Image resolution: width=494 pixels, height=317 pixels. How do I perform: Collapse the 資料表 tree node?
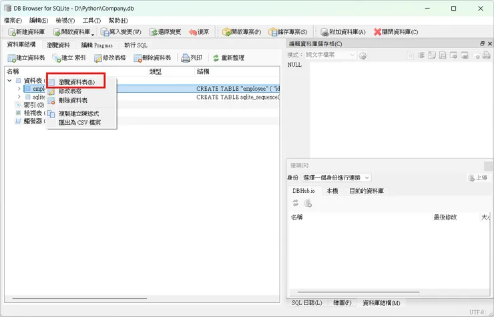point(9,81)
